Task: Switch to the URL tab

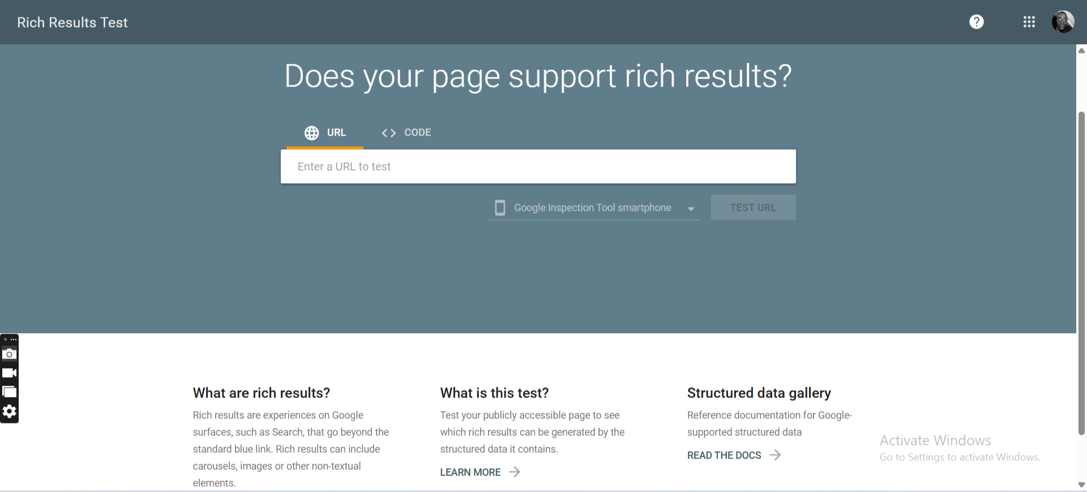Action: click(325, 133)
